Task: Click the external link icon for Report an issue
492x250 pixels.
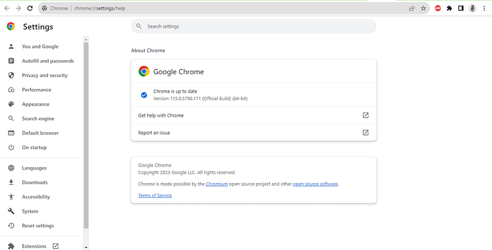Action: click(x=365, y=133)
